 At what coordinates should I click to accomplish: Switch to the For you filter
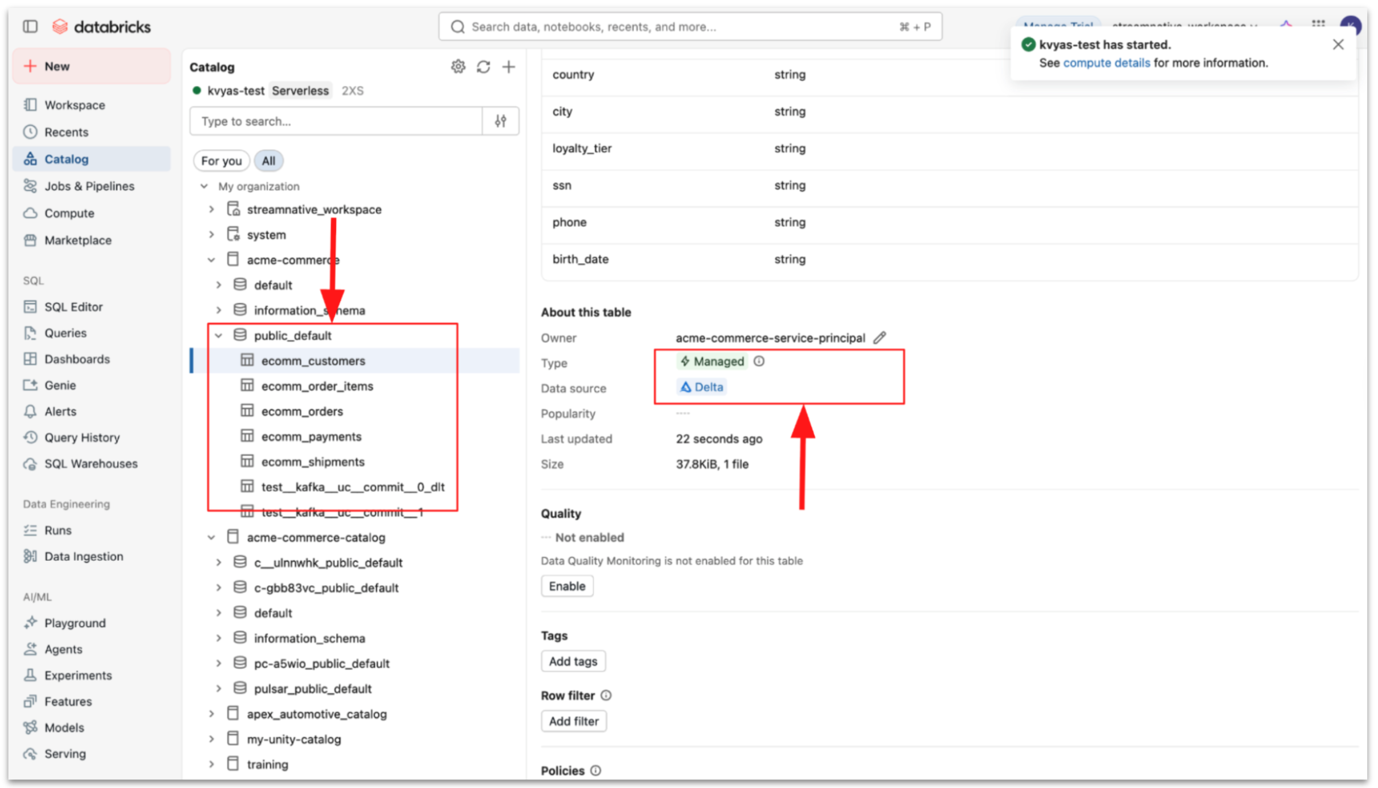(221, 161)
